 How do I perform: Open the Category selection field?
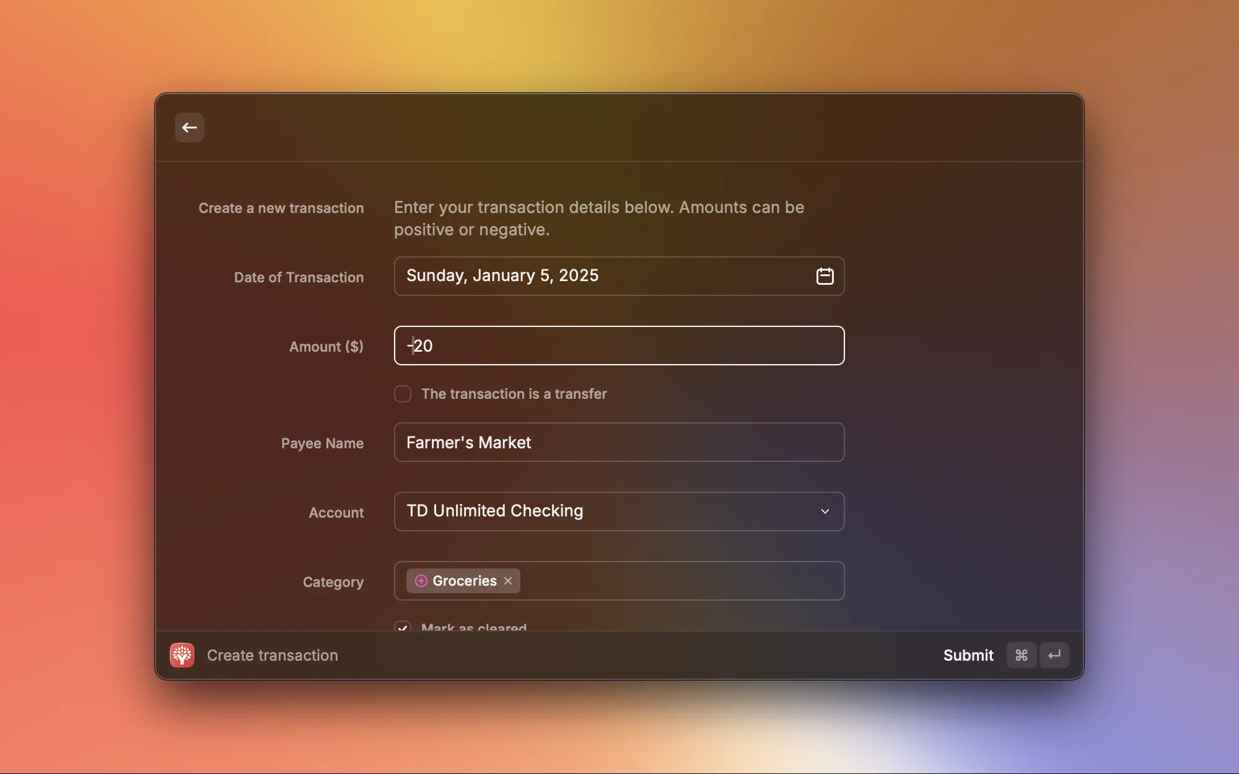tap(681, 581)
